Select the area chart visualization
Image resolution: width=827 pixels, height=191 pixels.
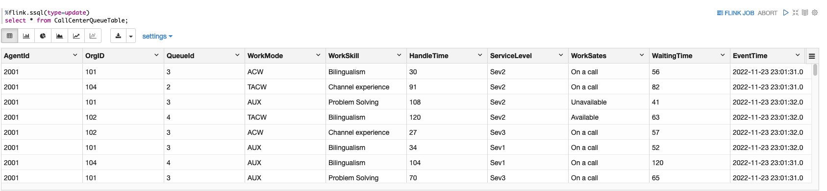coord(60,36)
